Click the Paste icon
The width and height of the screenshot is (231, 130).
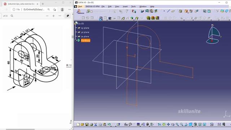click(x=104, y=125)
